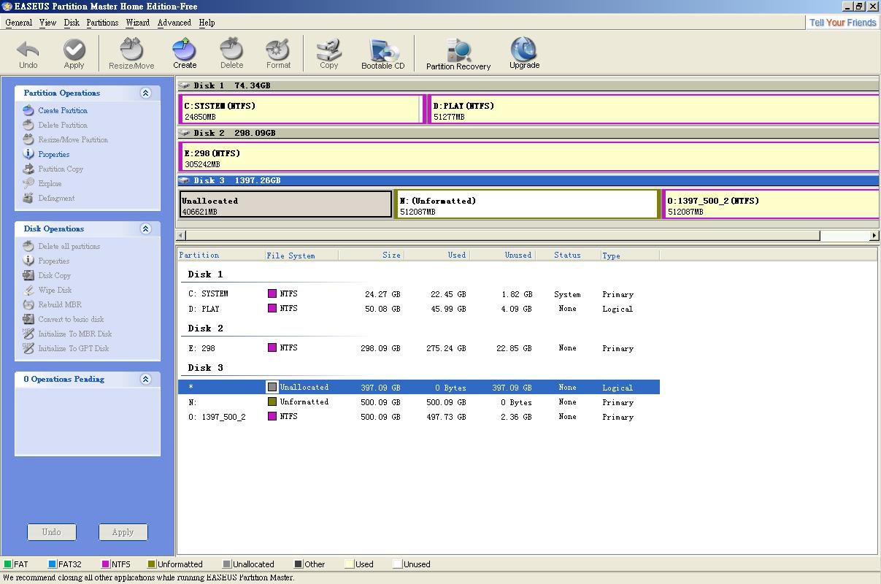Select the Unallocated block on Disk 3
This screenshot has width=881, height=584.
(285, 205)
